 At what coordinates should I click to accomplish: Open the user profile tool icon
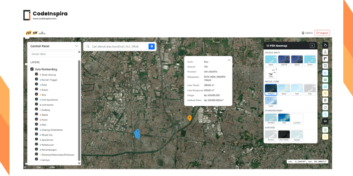(x=325, y=52)
